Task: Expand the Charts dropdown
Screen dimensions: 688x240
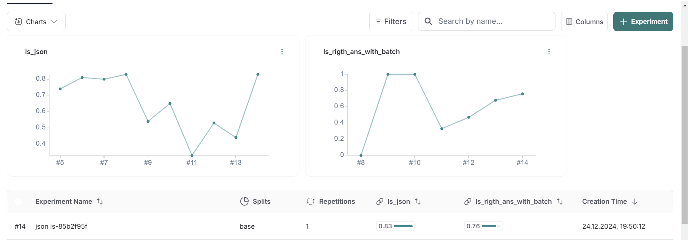Action: click(36, 22)
